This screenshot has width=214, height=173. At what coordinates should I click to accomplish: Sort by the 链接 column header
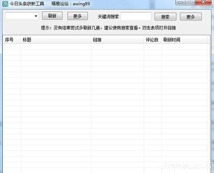pyautogui.click(x=117, y=40)
